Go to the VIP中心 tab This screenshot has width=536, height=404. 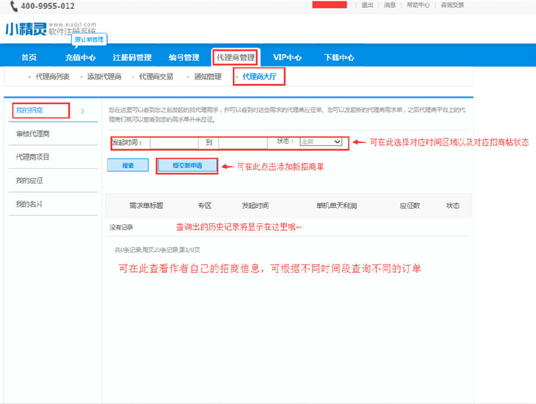[x=288, y=57]
